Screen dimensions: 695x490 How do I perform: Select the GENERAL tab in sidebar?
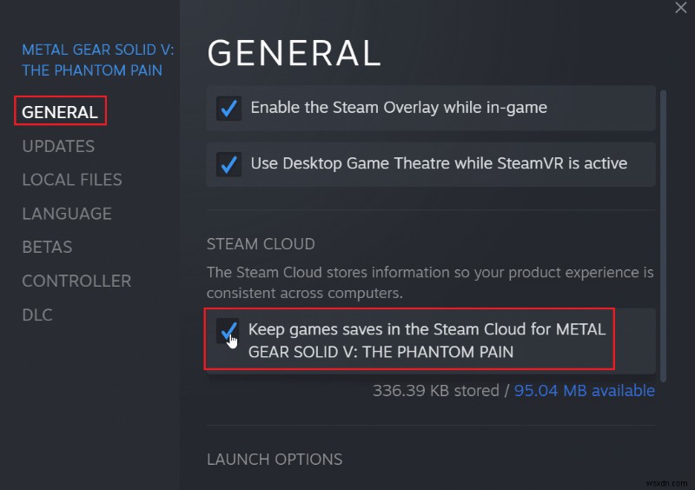(60, 112)
